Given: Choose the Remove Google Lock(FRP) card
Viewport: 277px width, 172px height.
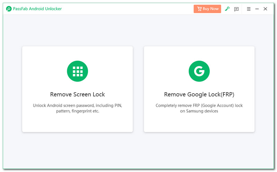Looking at the screenshot, I should [x=199, y=121].
